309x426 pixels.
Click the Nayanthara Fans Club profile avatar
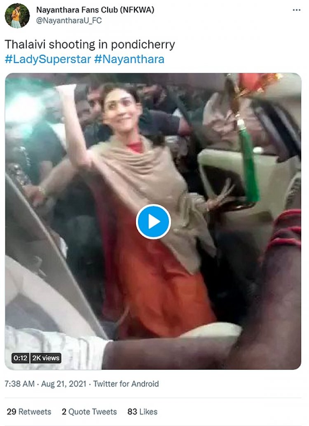[x=17, y=15]
